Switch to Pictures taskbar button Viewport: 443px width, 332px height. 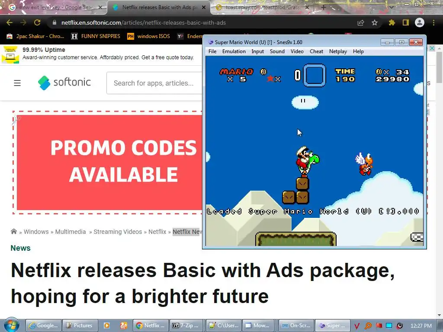[80, 326]
